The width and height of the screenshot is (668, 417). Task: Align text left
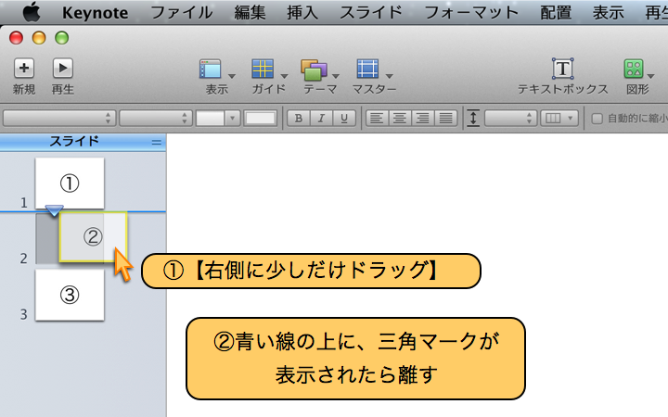377,118
